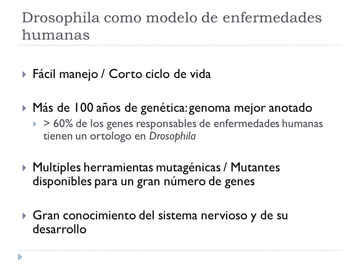Click the italic word 'Drosophila' in the sub-bullet
Viewport: 360px width, 270px height.
point(172,136)
